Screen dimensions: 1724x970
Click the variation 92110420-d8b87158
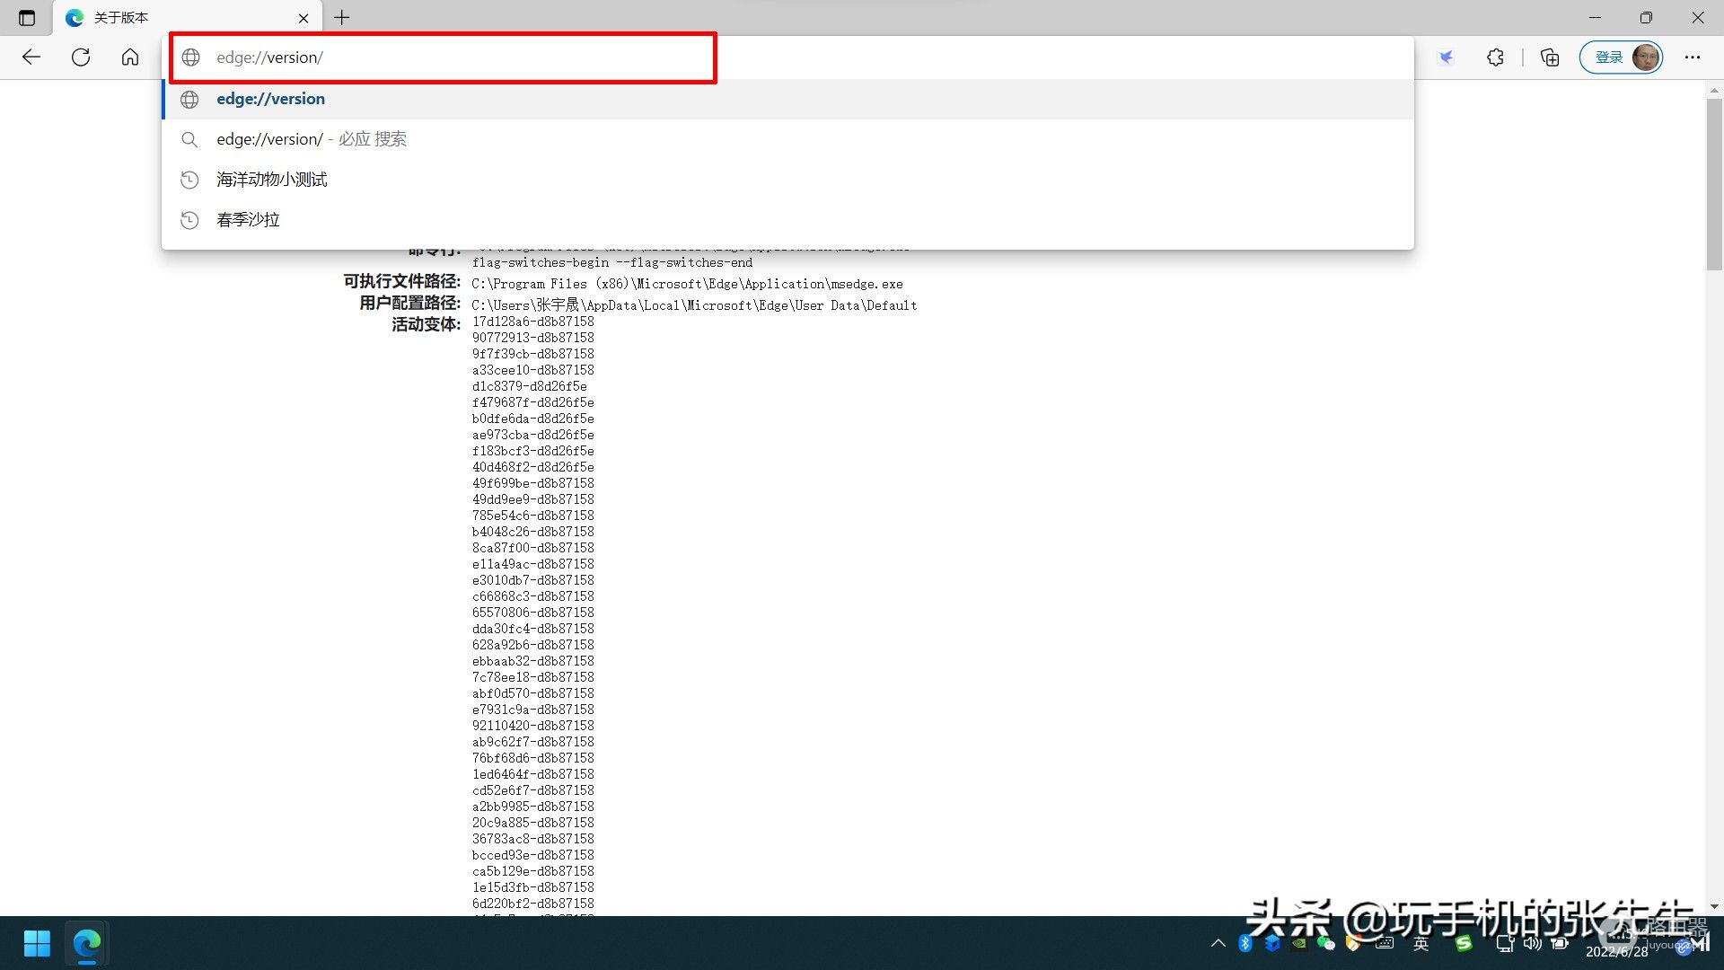pos(533,726)
